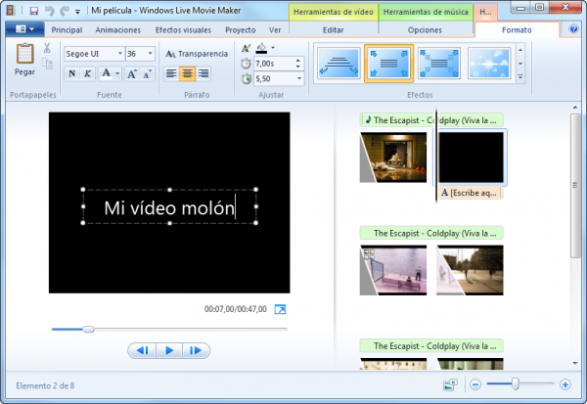Open the quick access toolbar customize arrow
587x404 pixels.
(77, 12)
